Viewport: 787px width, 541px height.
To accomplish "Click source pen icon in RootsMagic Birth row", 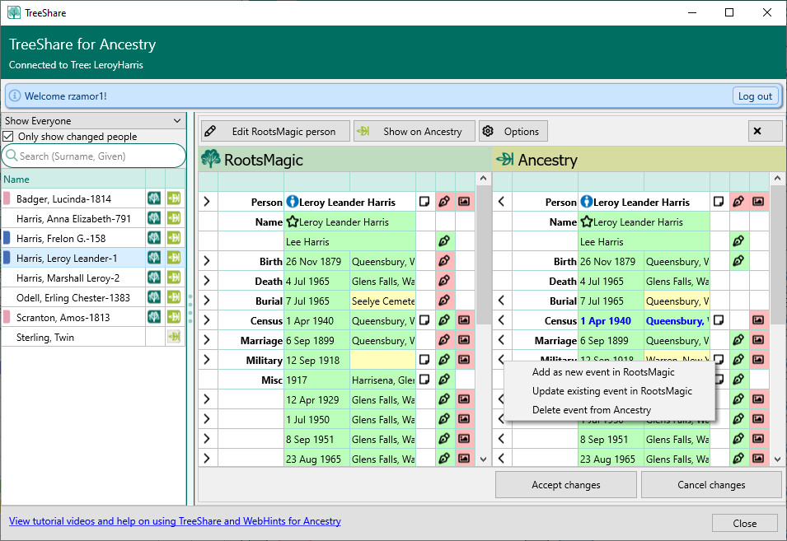I will point(445,261).
